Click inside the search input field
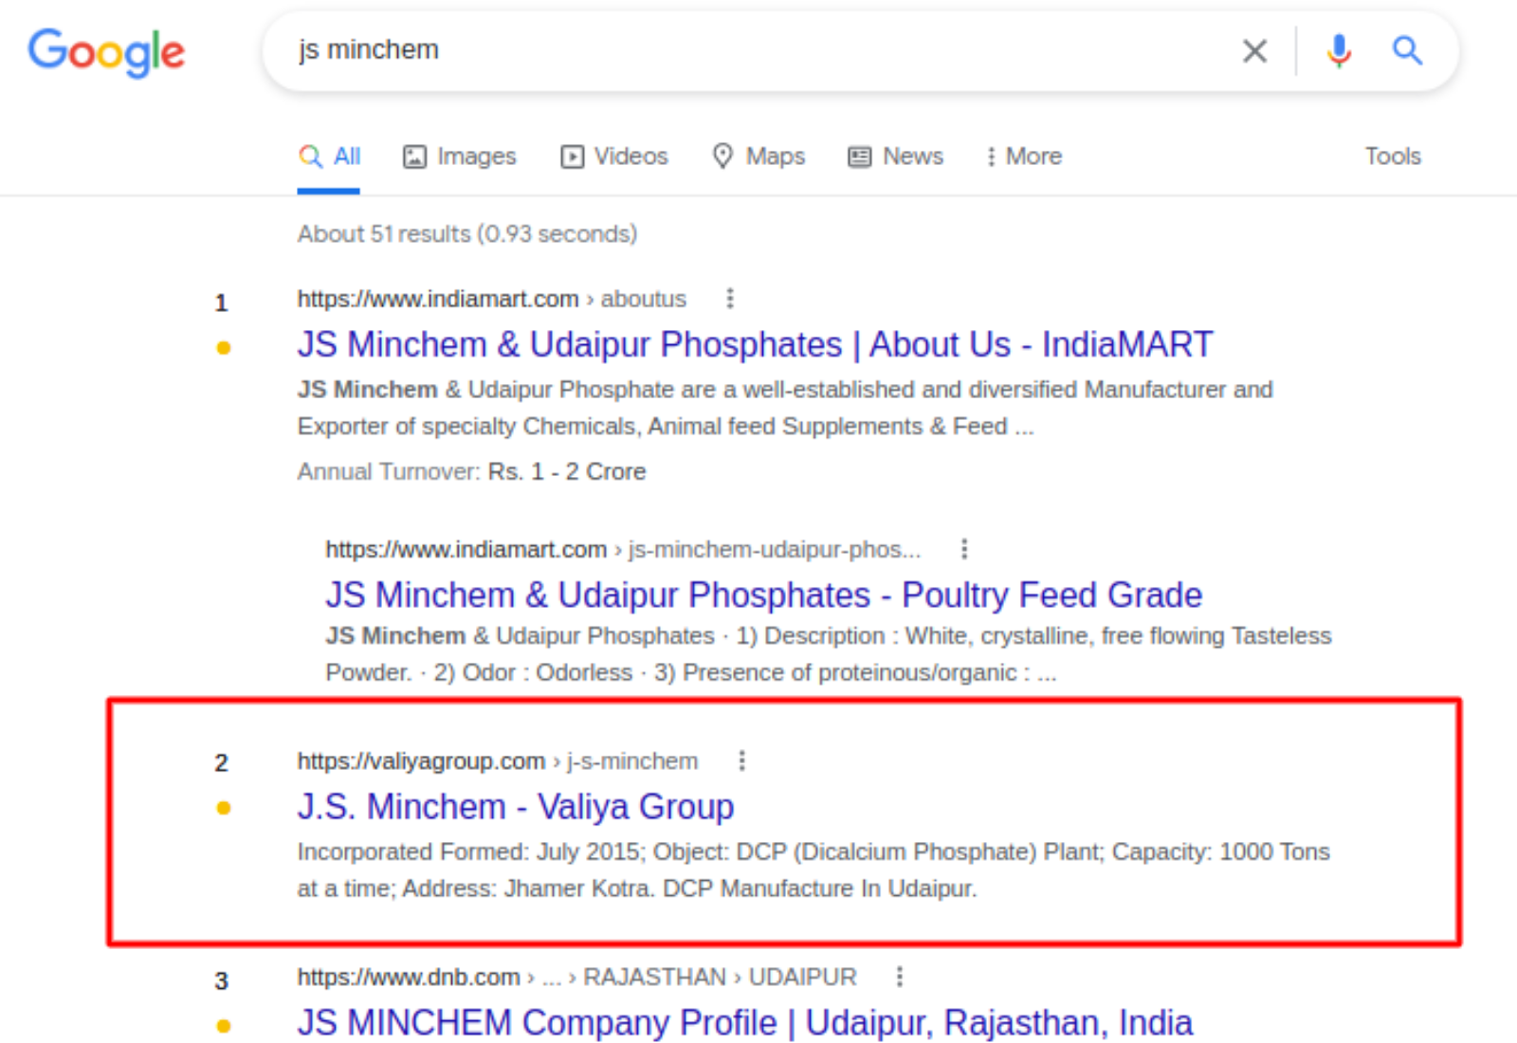 click(x=664, y=50)
